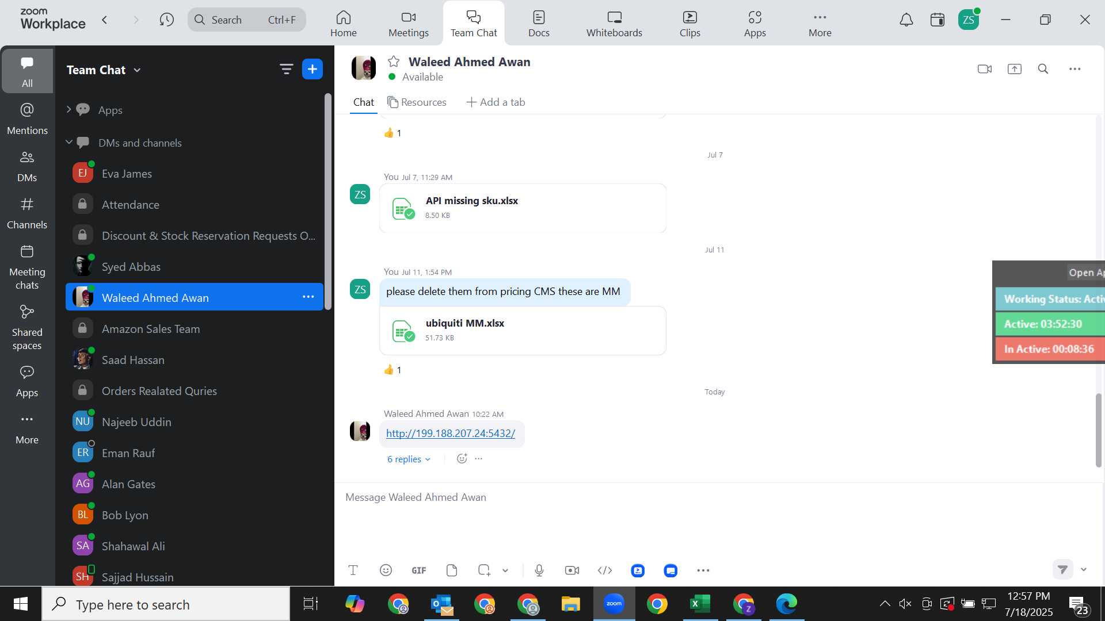Open Excel from the taskbar

click(x=700, y=604)
